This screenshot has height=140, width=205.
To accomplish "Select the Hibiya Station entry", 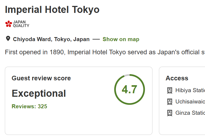I will (190, 90).
